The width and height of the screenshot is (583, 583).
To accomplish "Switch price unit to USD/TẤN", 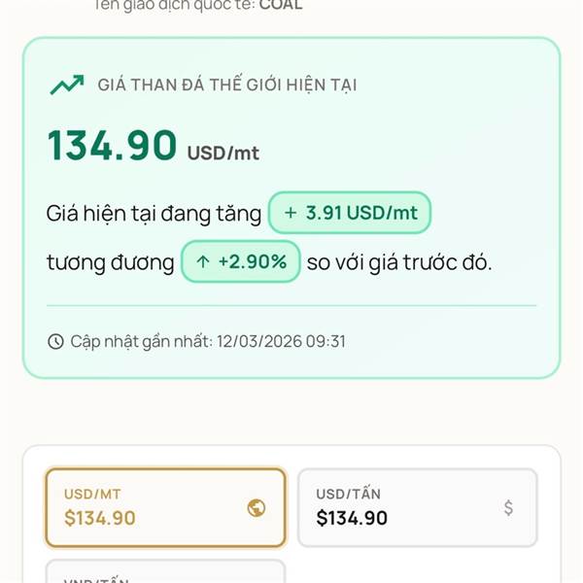I will coord(417,507).
